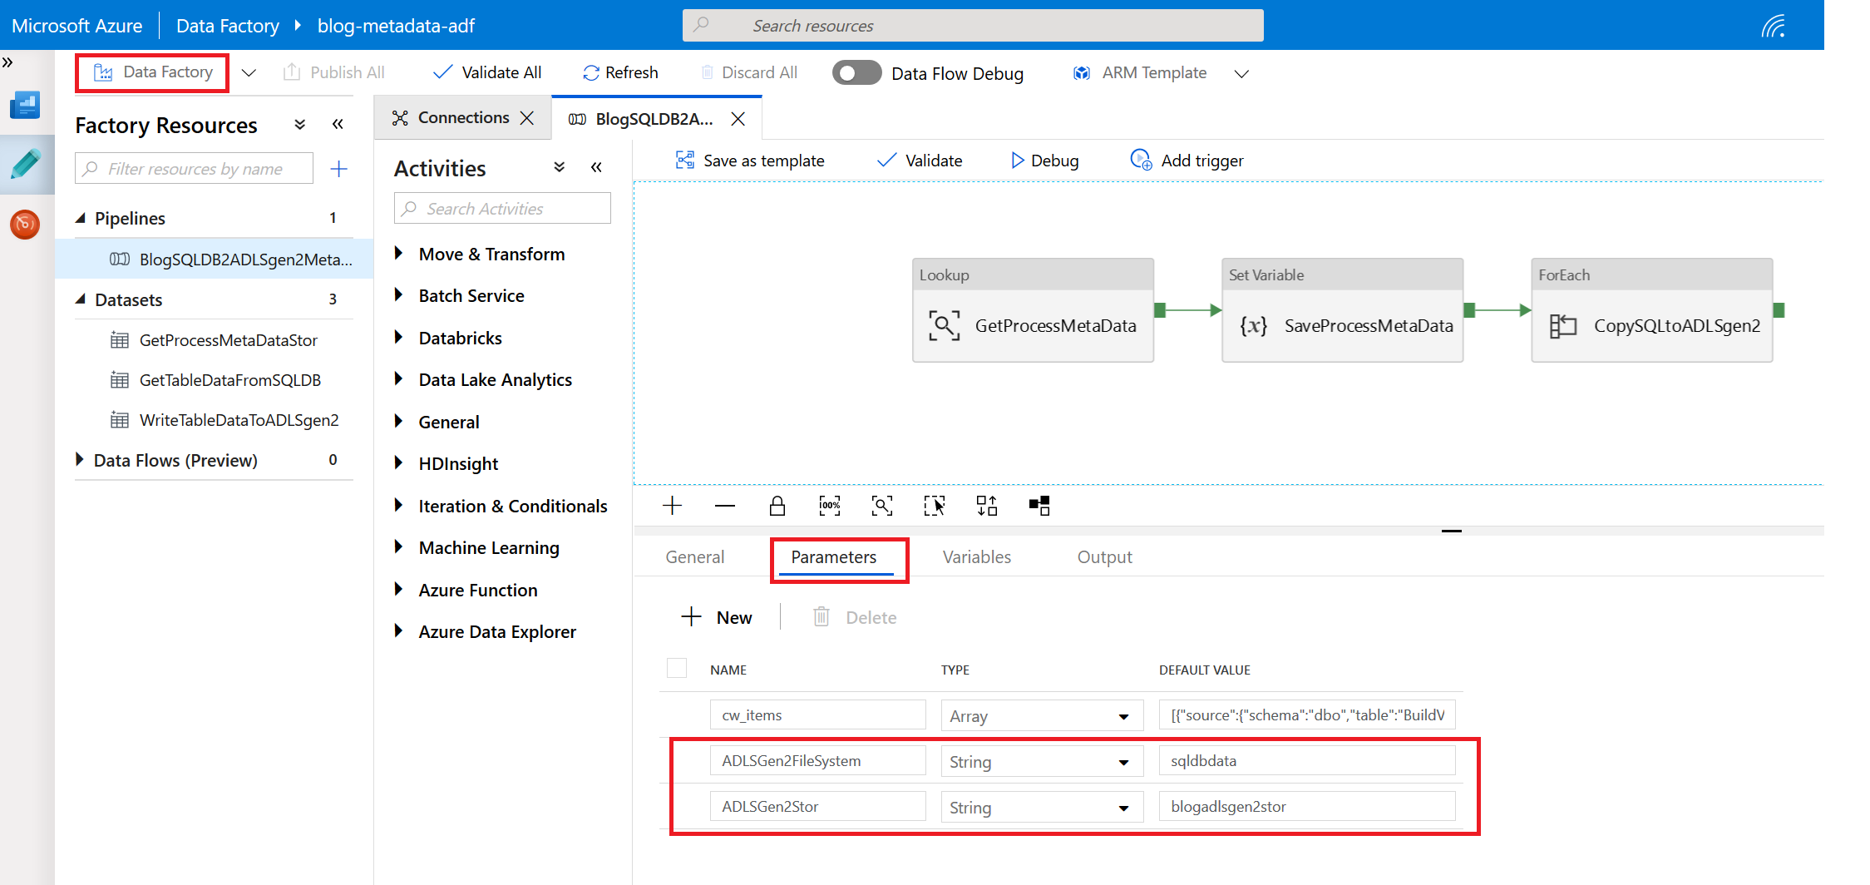Click the zoom to fit search icon
Screen dimensions: 1870x885
(x=881, y=506)
